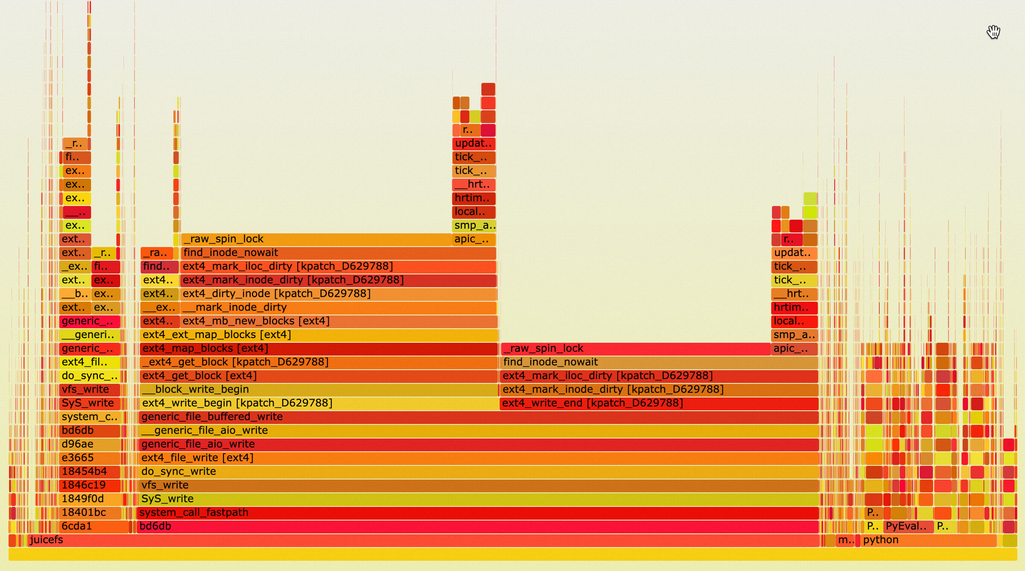The height and width of the screenshot is (571, 1025).
Task: Click the generic_file_buffered_write frame
Action: point(479,417)
